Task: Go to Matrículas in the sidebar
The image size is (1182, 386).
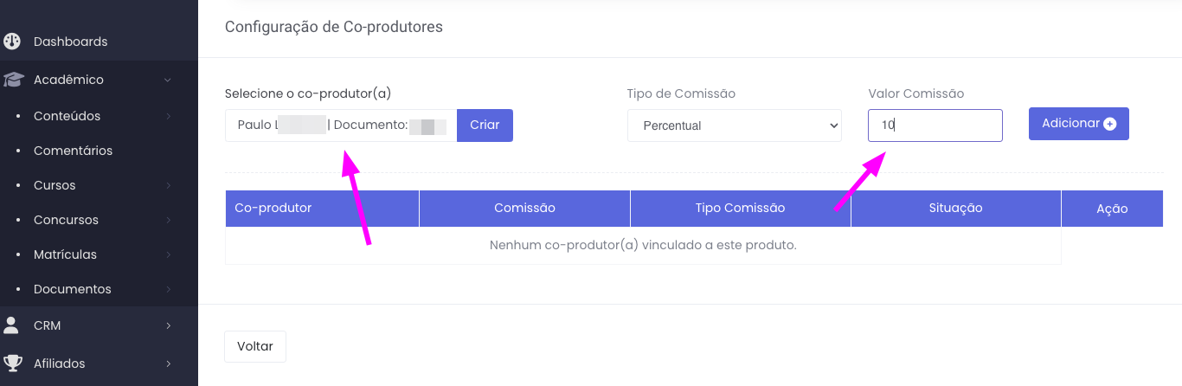Action: tap(65, 254)
